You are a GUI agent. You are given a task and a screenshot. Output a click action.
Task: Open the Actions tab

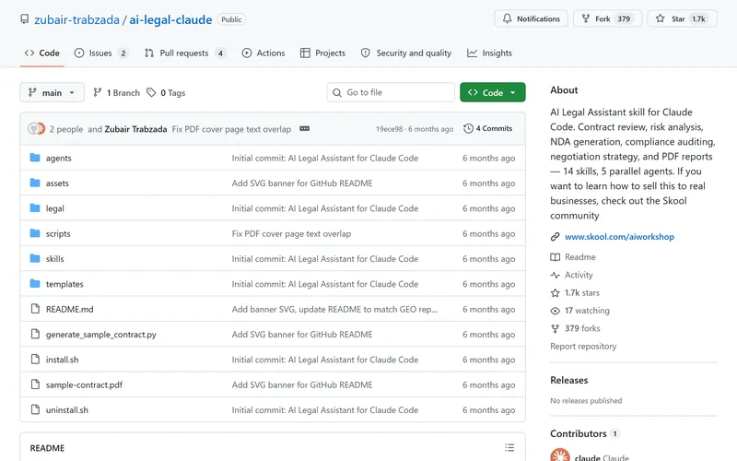pyautogui.click(x=263, y=53)
